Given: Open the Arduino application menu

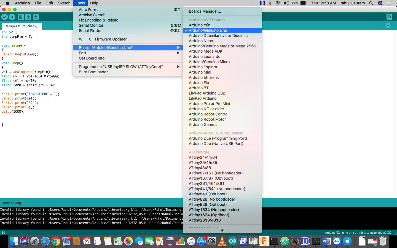Looking at the screenshot, I should point(22,3).
